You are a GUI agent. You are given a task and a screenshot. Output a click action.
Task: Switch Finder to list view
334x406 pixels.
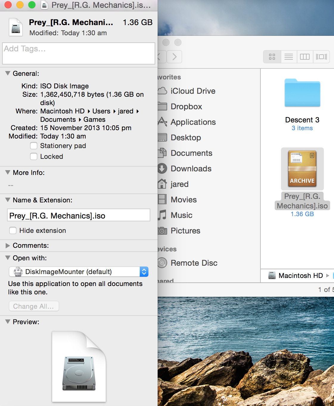[289, 57]
